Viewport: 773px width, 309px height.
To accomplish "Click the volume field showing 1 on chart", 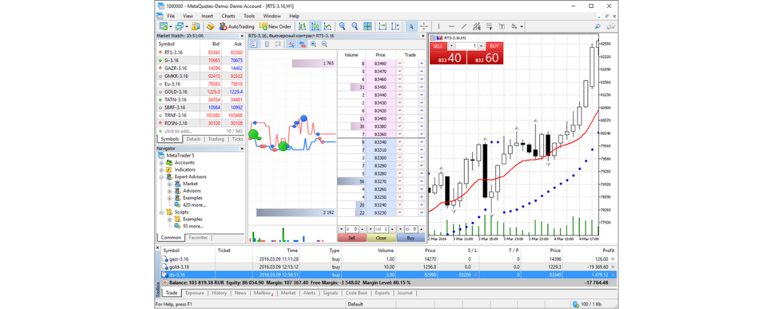I will [x=467, y=46].
